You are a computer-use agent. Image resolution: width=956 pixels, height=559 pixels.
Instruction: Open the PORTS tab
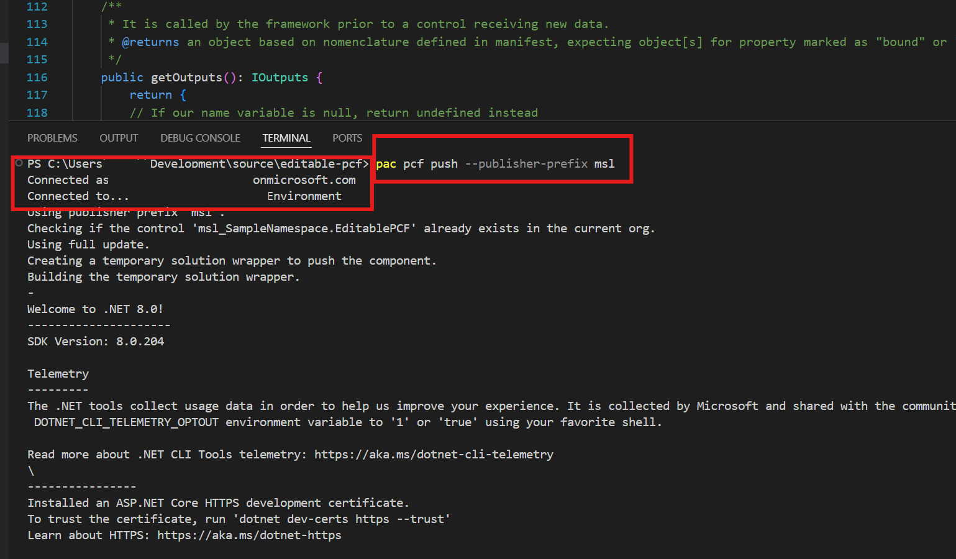click(x=347, y=138)
